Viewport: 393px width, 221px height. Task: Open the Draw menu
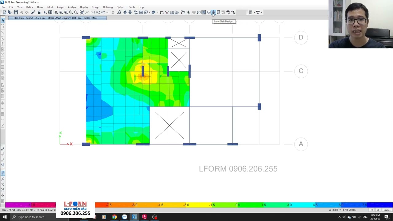point(40,7)
